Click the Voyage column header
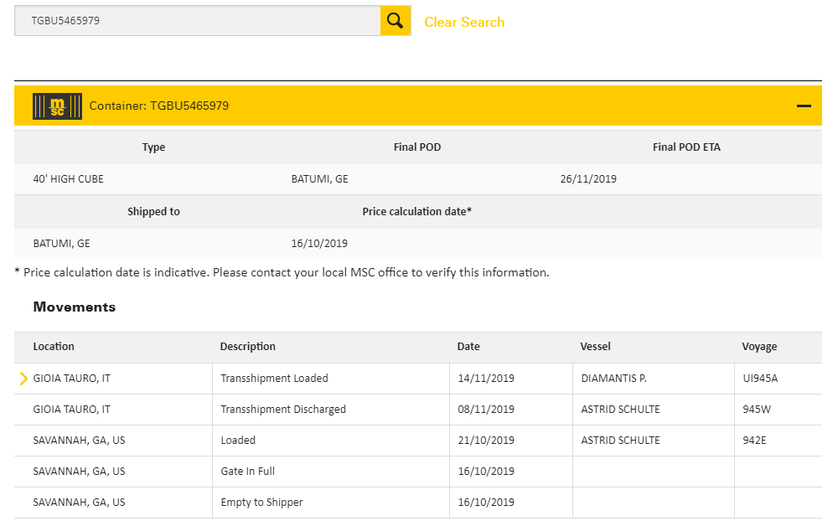The width and height of the screenshot is (838, 526). 759,347
